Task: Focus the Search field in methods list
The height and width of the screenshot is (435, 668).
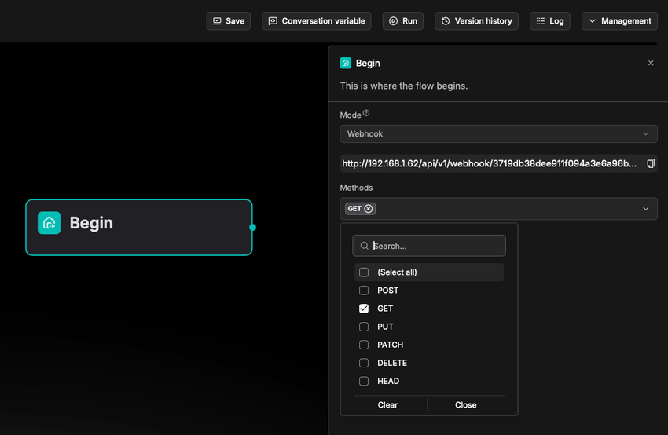Action: coord(436,246)
